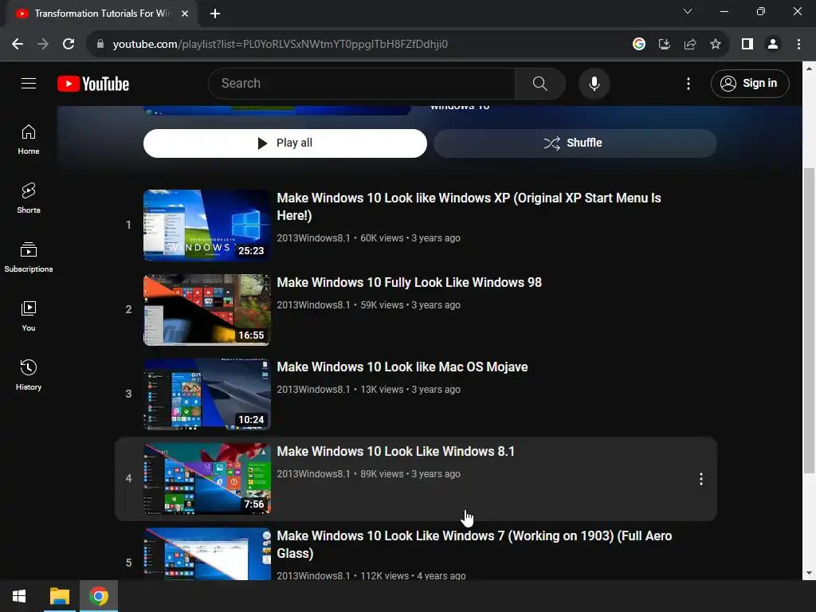
Task: Open 'Make Windows 10 Look Like Windows 7' title
Action: tap(474, 544)
